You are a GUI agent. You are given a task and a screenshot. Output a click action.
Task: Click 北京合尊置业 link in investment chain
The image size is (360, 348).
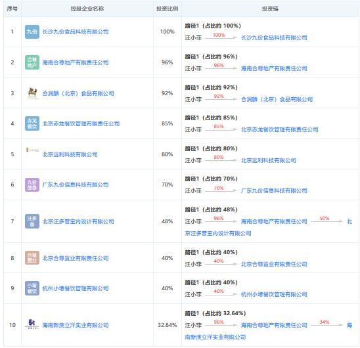click(274, 264)
